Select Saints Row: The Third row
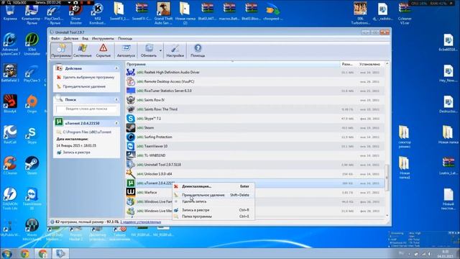This screenshot has width=460, height=259. coord(254,109)
